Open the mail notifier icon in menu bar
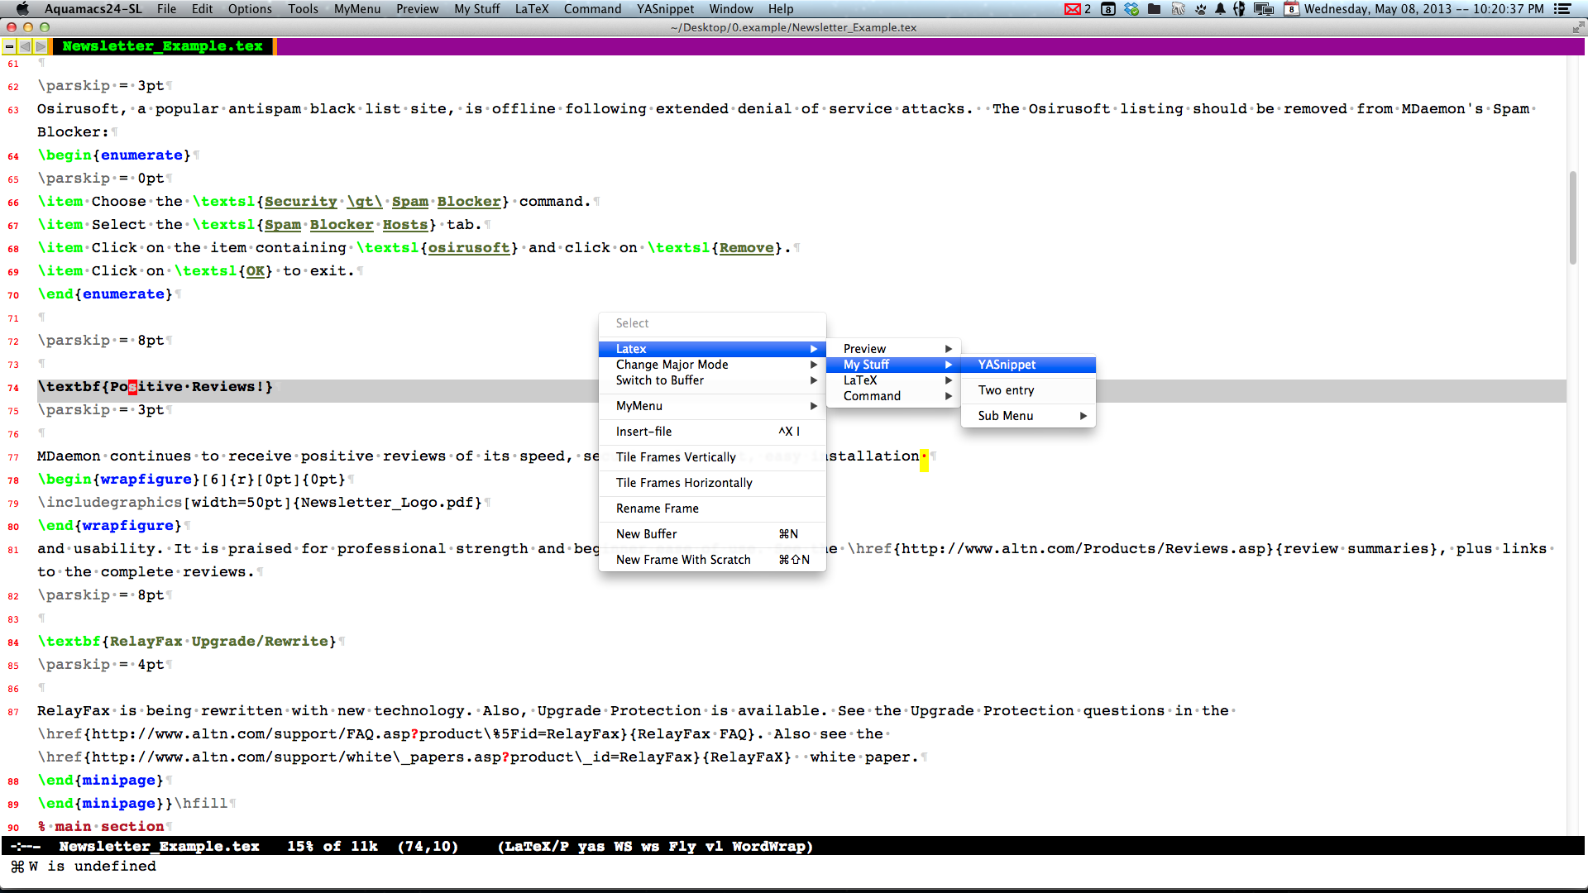1588x893 pixels. pos(1078,9)
